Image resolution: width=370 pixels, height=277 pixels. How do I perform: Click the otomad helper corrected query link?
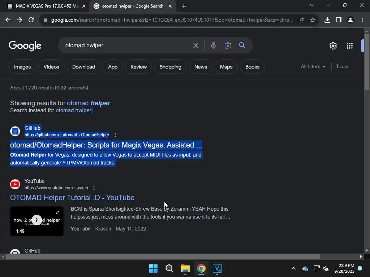[89, 103]
